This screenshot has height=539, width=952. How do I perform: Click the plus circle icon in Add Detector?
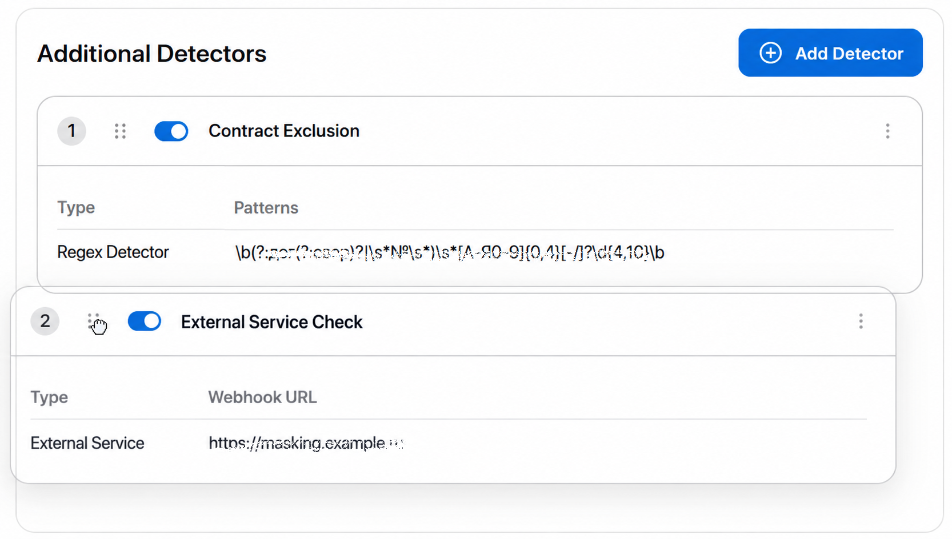(770, 53)
